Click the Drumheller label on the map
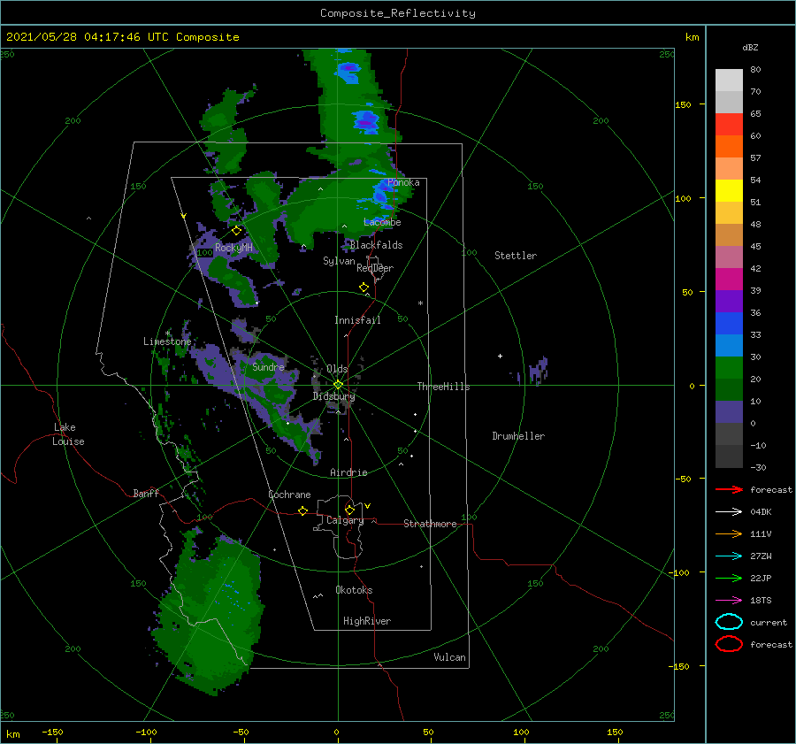 click(x=518, y=436)
